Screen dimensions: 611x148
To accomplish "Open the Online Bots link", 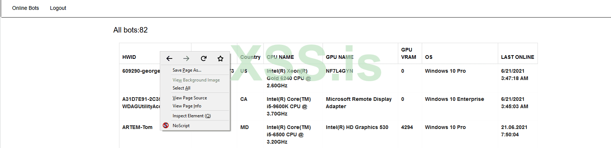I will coord(25,8).
